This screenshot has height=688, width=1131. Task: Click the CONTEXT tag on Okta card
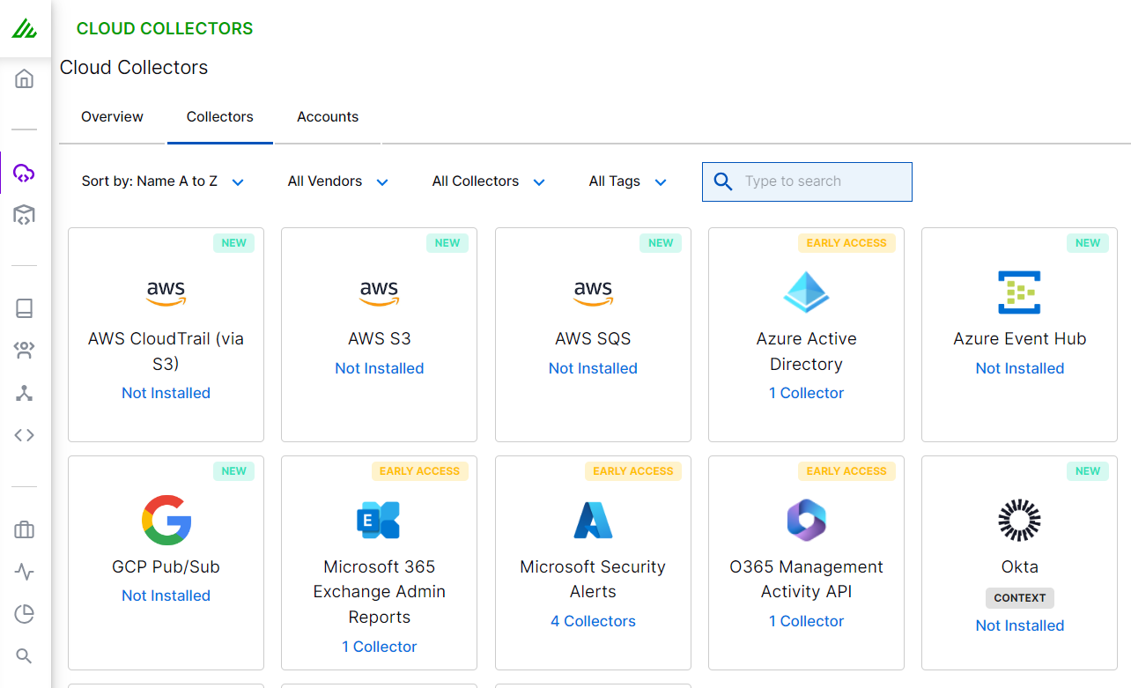(1019, 598)
